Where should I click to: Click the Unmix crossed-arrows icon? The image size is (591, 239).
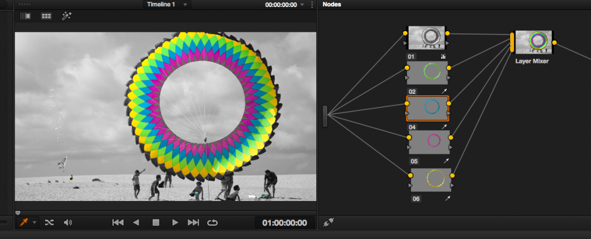pyautogui.click(x=49, y=222)
